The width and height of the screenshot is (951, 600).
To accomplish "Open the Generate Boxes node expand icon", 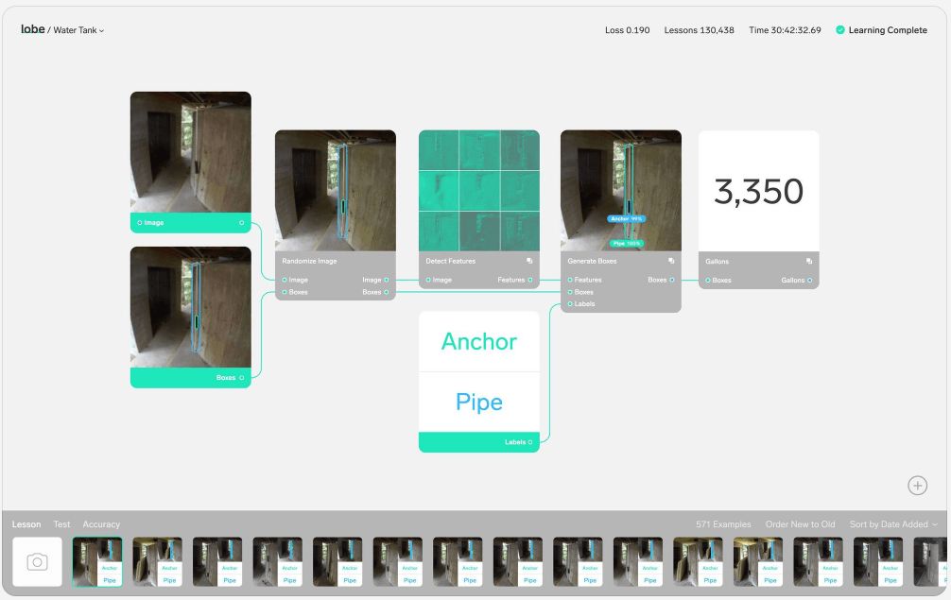I will [670, 261].
